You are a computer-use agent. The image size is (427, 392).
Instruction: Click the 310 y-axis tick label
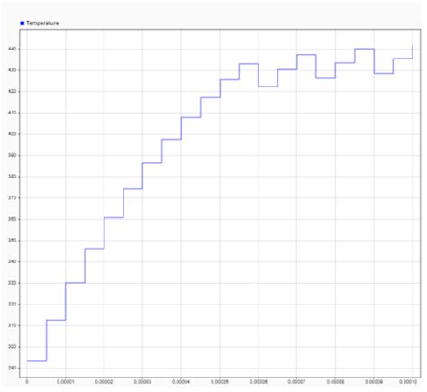coord(12,325)
